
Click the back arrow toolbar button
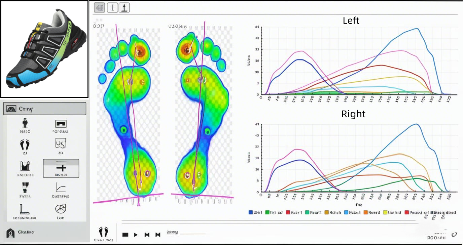(99, 8)
